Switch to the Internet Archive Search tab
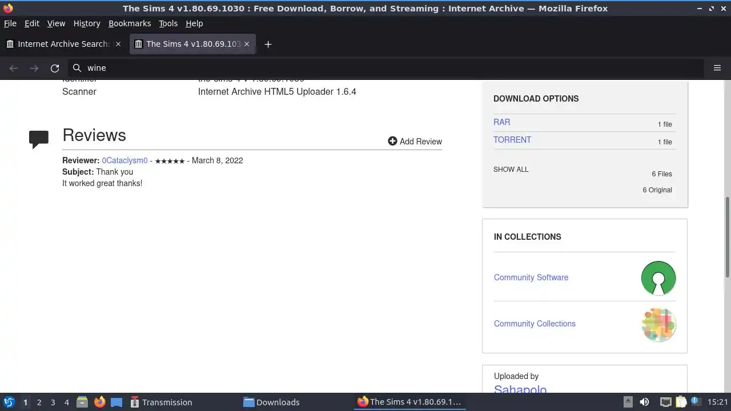The width and height of the screenshot is (731, 411). 63,44
